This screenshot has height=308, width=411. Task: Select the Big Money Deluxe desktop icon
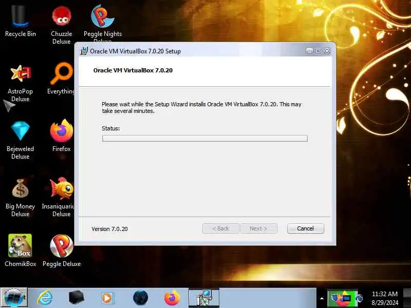20,198
